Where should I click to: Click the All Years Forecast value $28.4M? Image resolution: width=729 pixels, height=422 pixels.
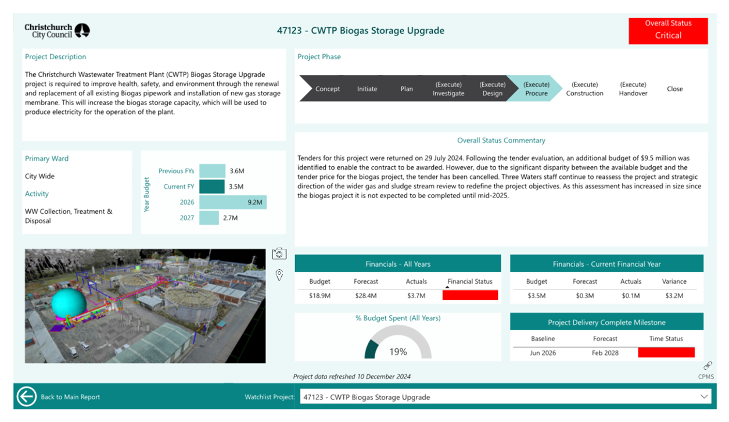tap(366, 296)
